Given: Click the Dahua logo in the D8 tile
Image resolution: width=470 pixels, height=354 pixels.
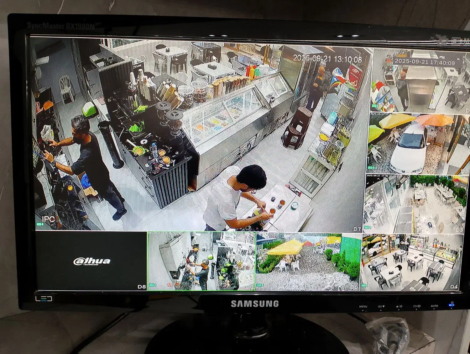Looking at the screenshot, I should point(91,261).
